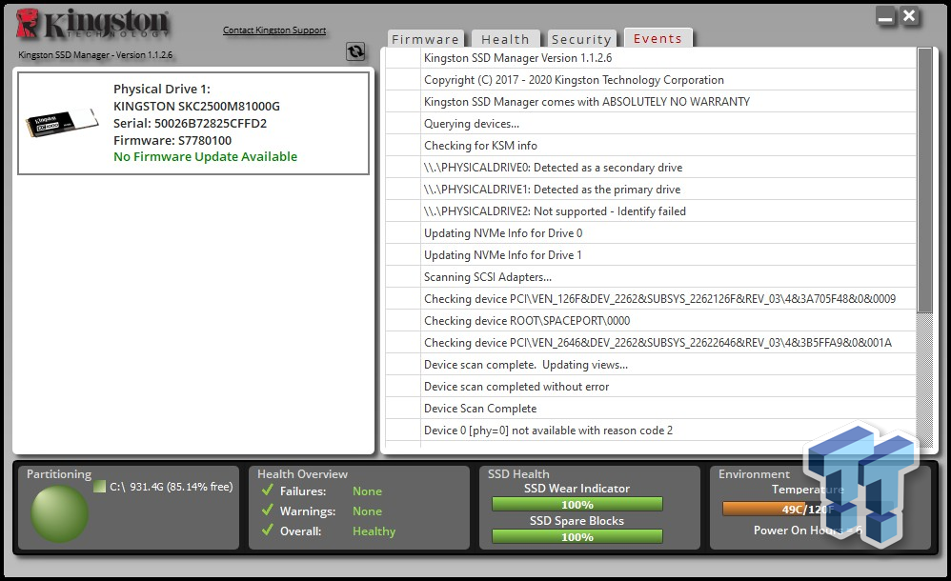Open the Firmware tab
The image size is (951, 581).
pyautogui.click(x=425, y=39)
